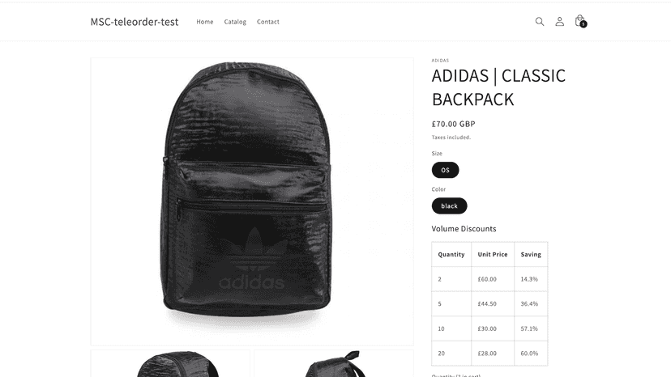Click the £30.00 unit price cell
Viewport: 671px width, 377px height.
[x=493, y=328]
